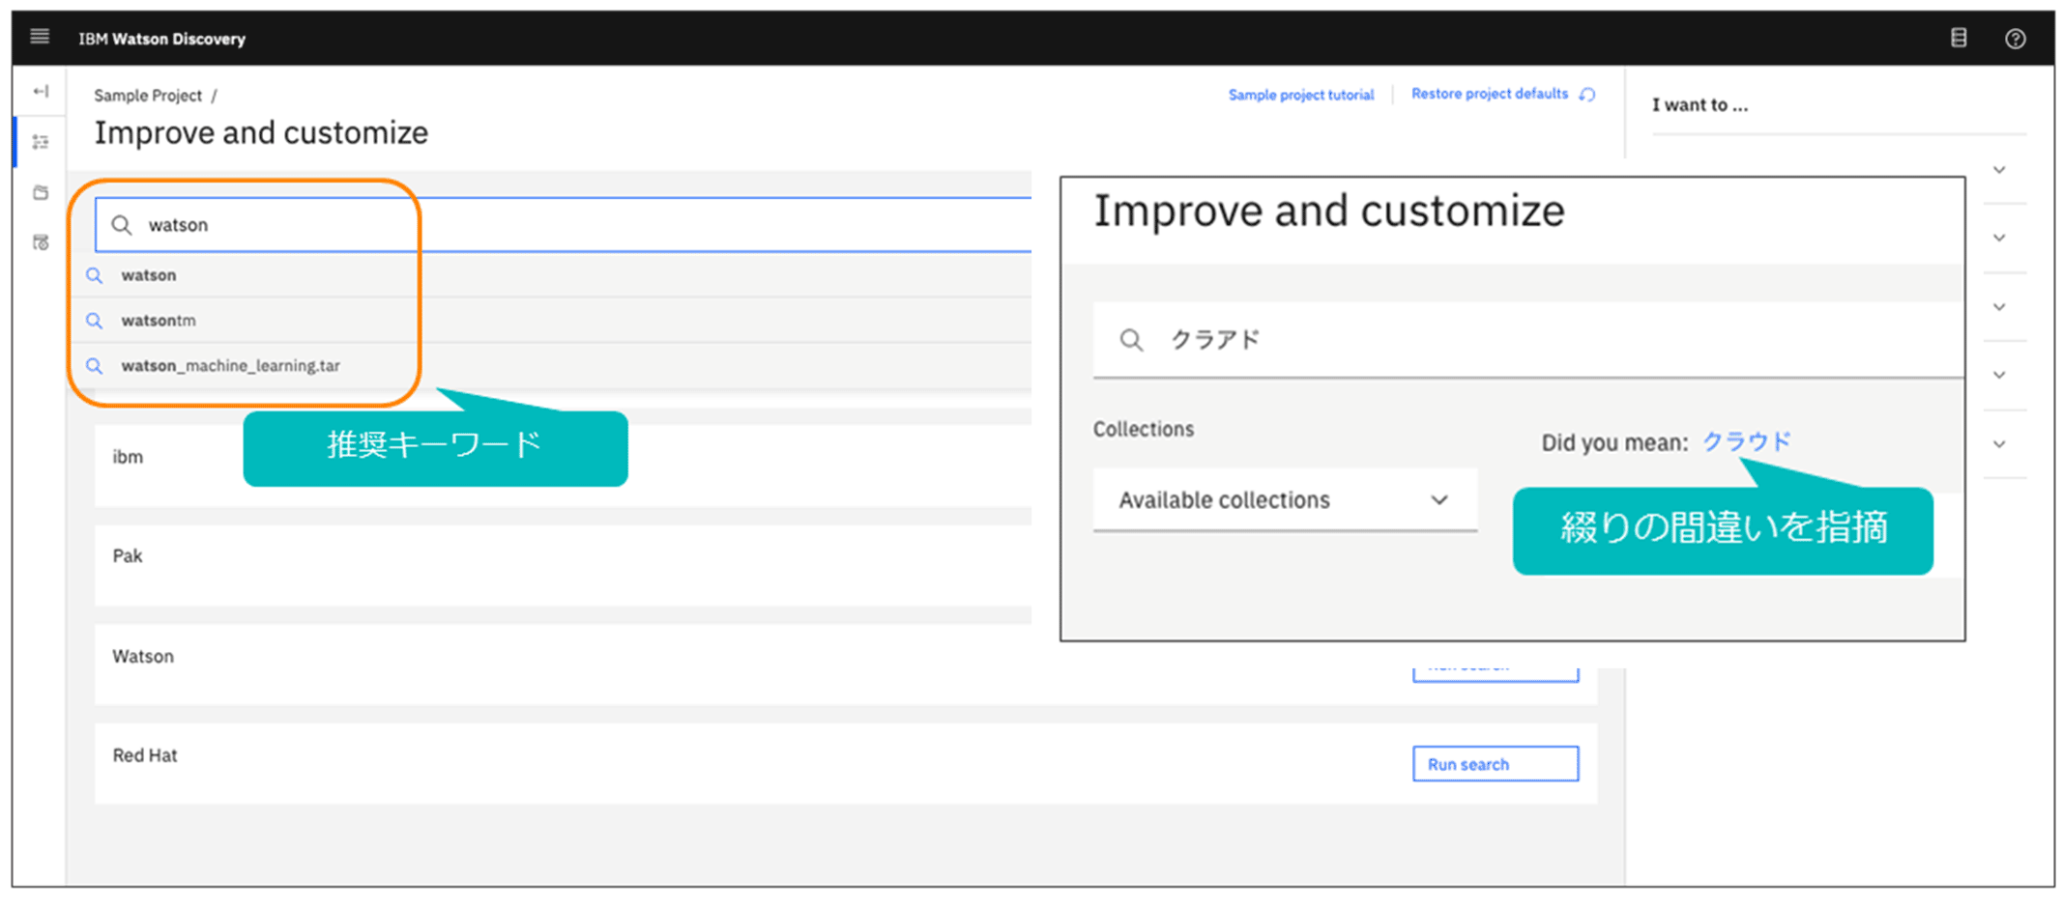
Task: Click the クラウド did-you-mean suggestion
Action: pos(1746,441)
